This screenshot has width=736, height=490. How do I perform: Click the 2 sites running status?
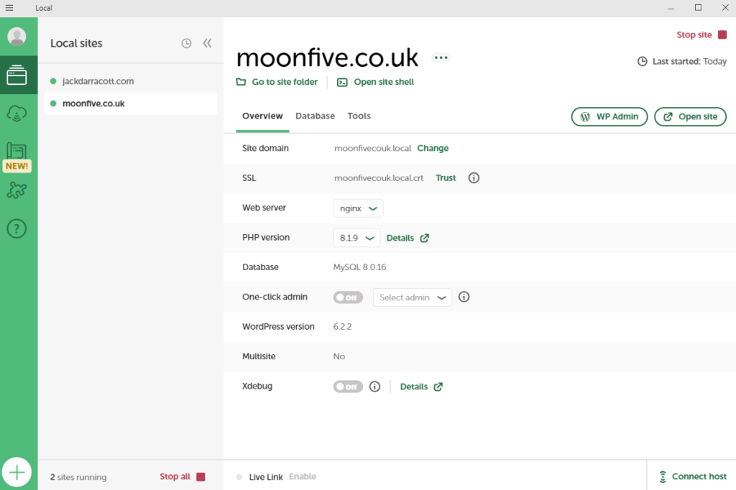(x=78, y=477)
